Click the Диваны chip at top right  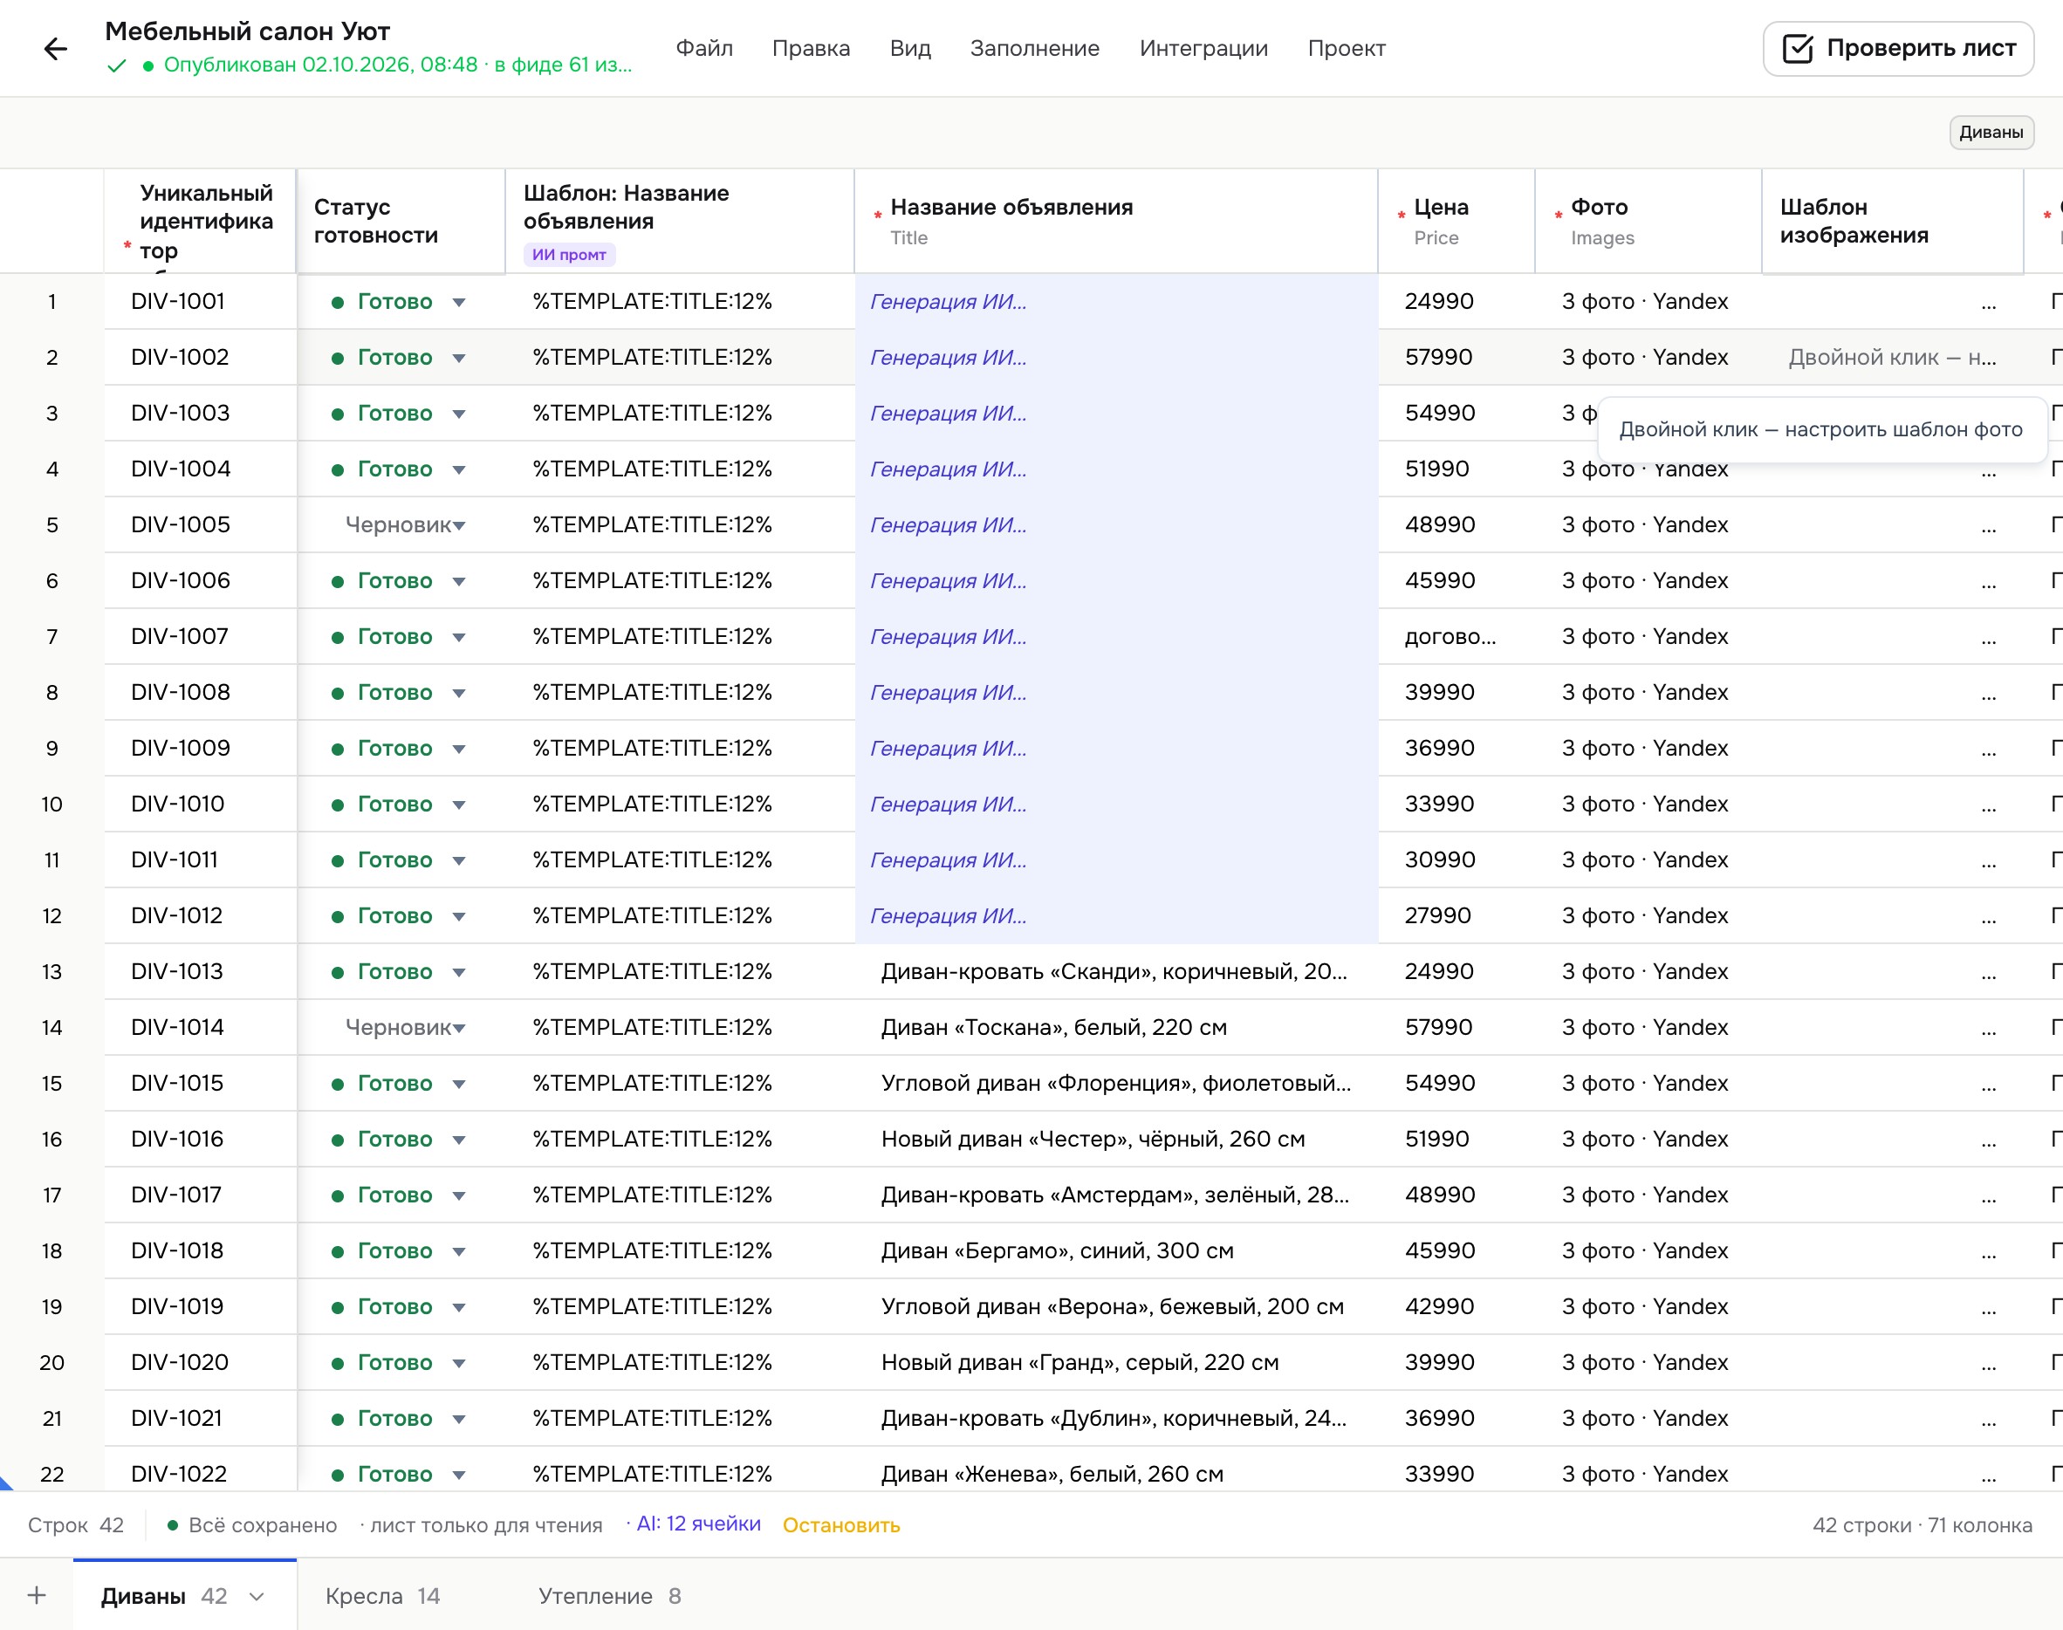[1991, 133]
